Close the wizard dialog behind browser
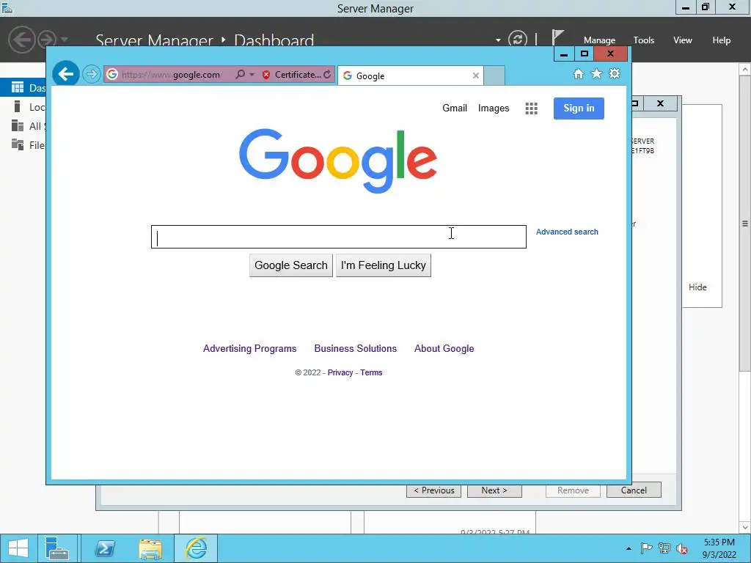 click(660, 103)
